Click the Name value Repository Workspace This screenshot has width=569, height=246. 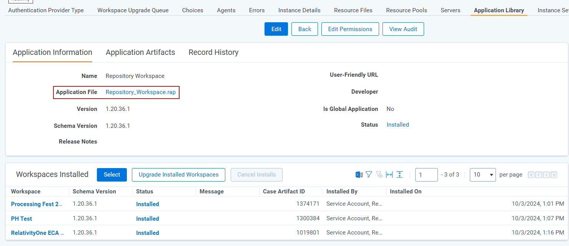click(135, 76)
